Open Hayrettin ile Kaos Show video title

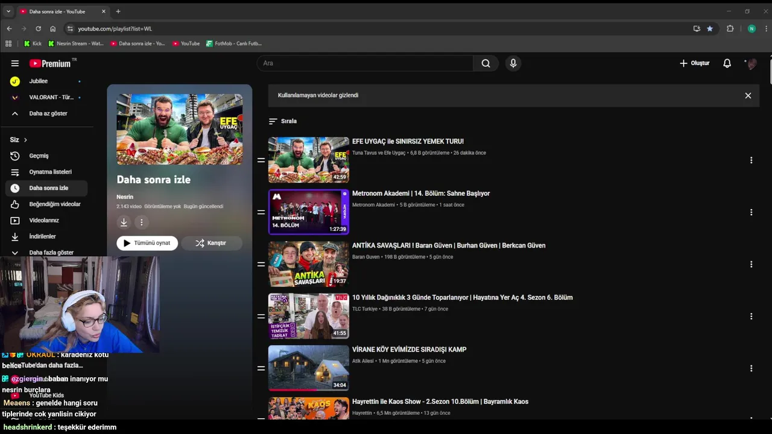pos(440,401)
